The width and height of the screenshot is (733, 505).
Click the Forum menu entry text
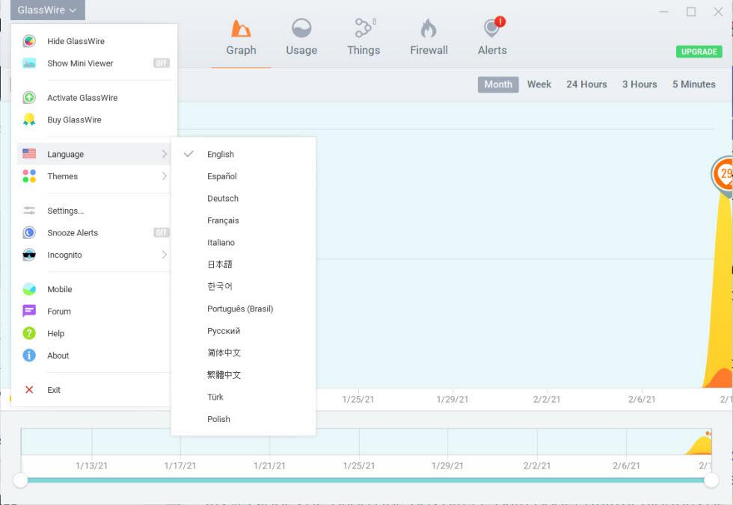pyautogui.click(x=59, y=312)
